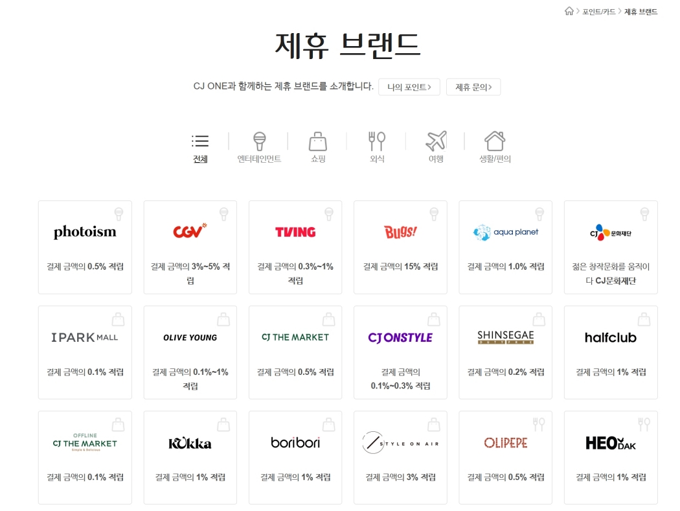
Task: Click "결제 금액의 3% 적립" text
Action: [400, 477]
